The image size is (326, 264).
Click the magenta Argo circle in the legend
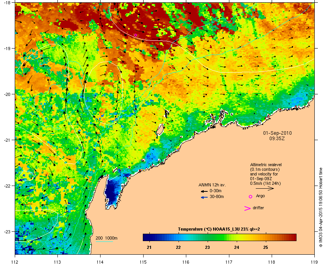click(251, 196)
